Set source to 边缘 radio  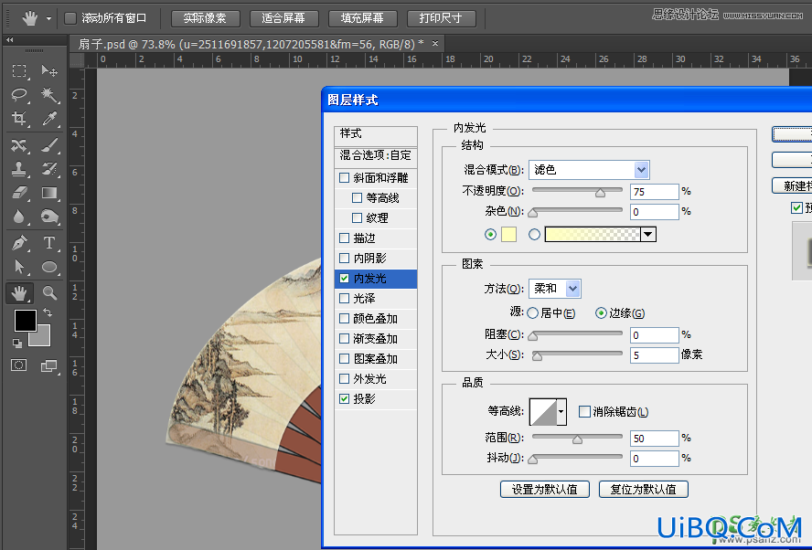pos(601,313)
